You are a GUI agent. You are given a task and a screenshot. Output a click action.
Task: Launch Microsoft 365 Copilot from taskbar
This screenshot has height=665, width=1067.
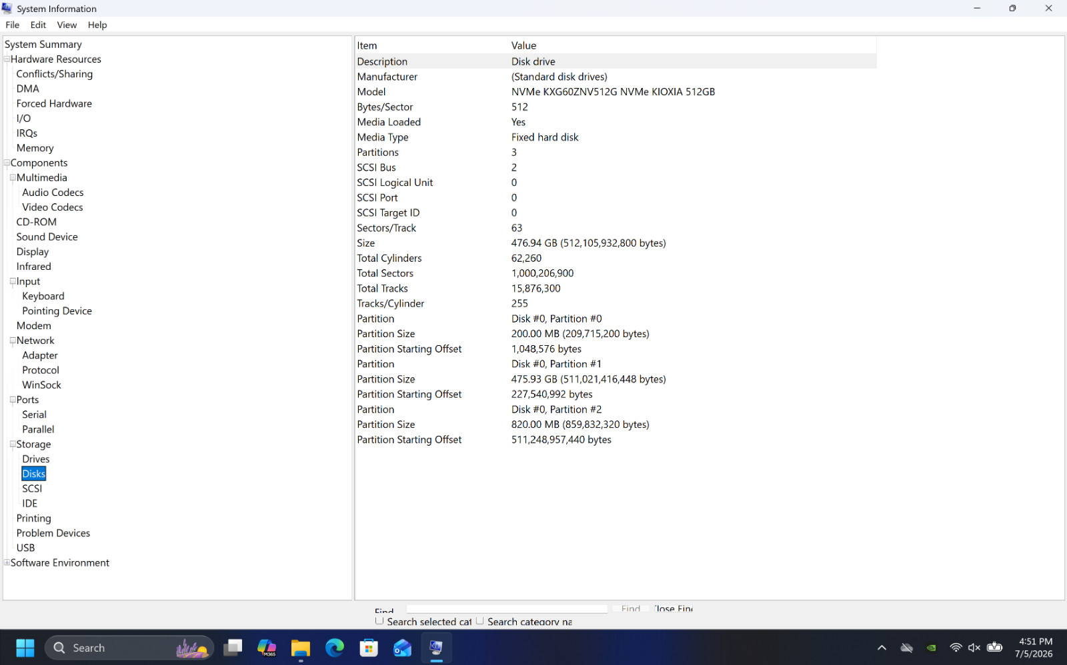[x=267, y=648]
